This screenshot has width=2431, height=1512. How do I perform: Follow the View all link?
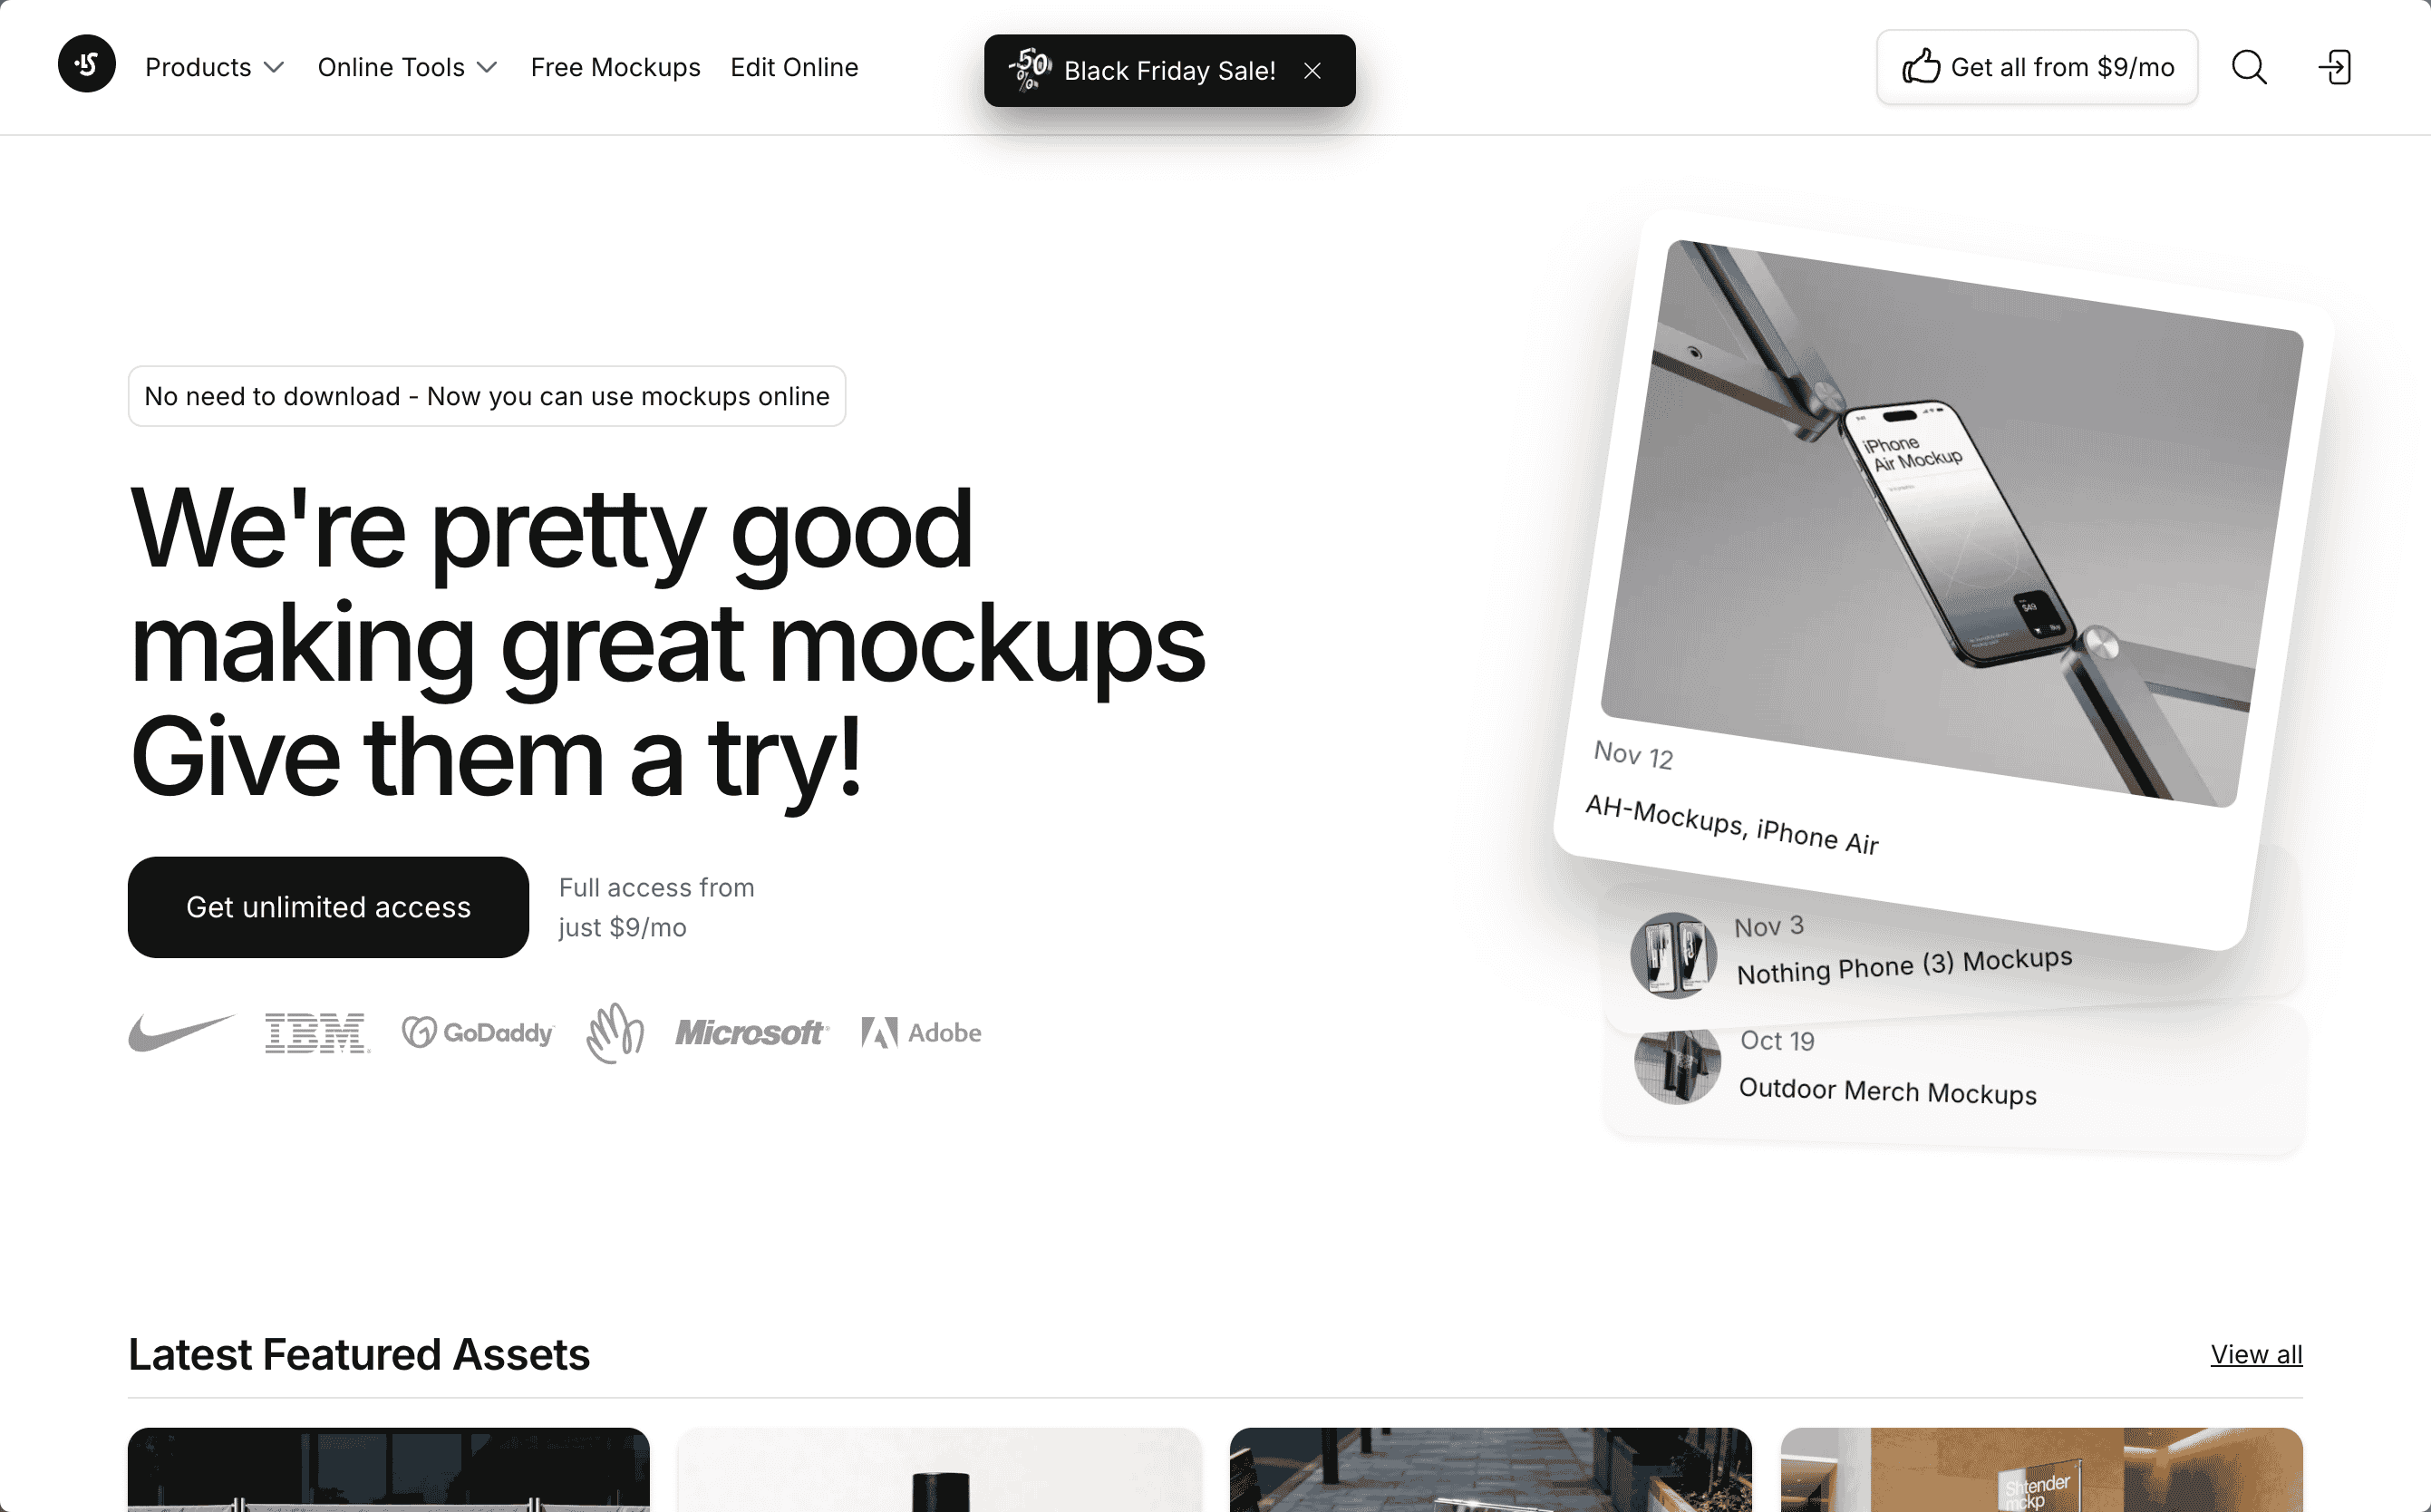click(x=2256, y=1354)
